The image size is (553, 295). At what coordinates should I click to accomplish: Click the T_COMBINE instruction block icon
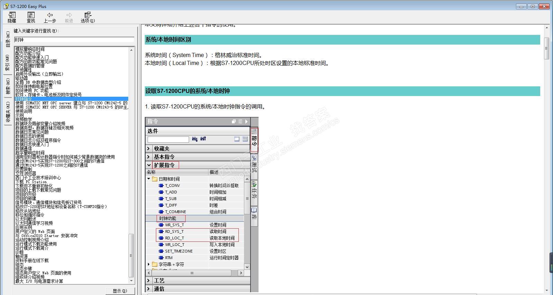(x=161, y=212)
